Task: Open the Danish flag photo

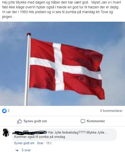Action: [x=62, y=64]
